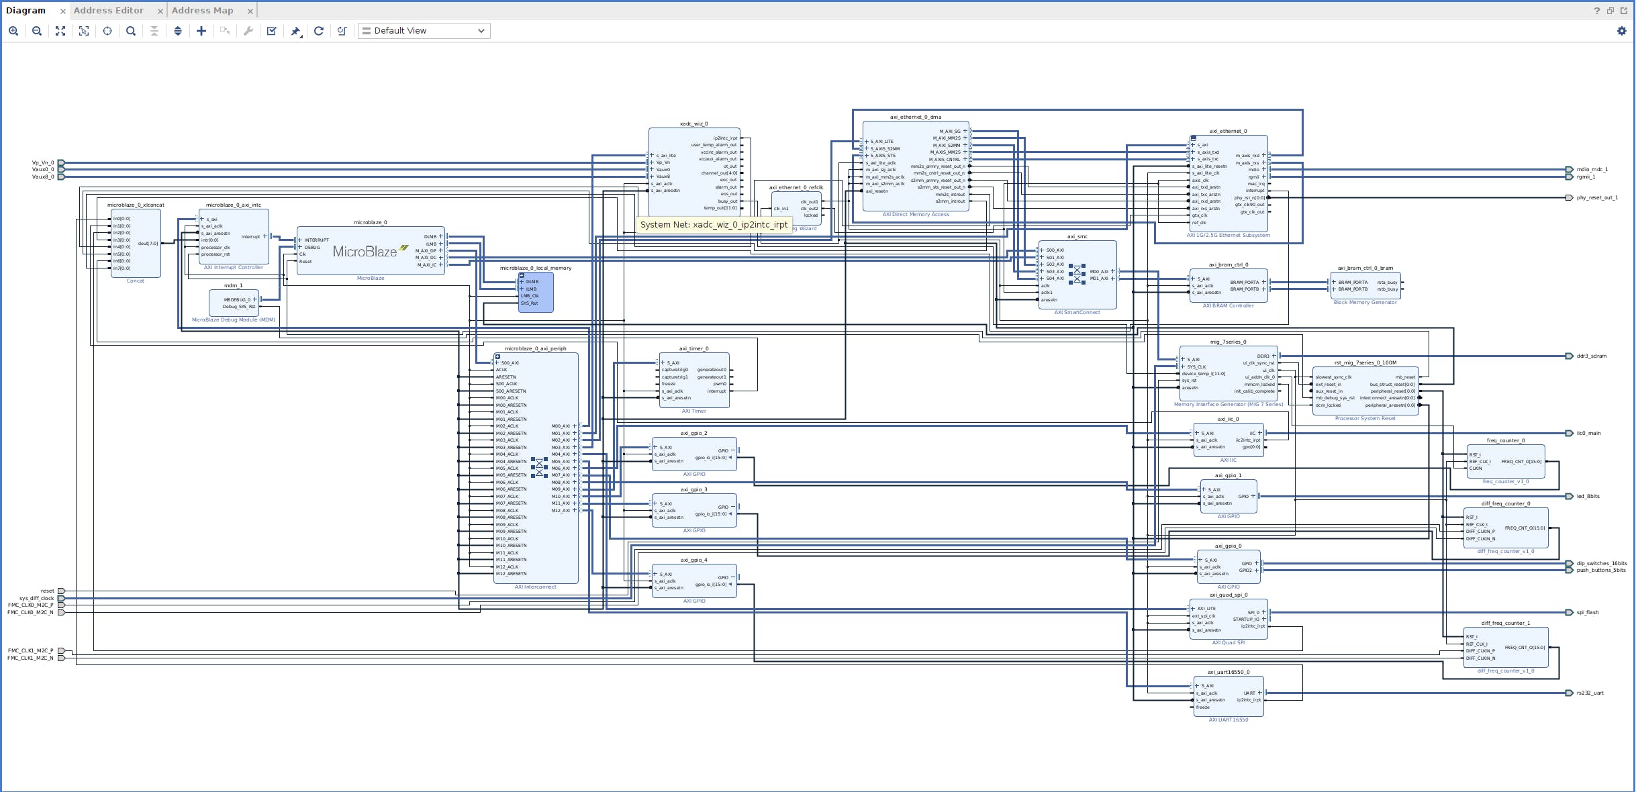Image resolution: width=1636 pixels, height=792 pixels.
Task: Click the rst_mig_7series_0_100M block name
Action: click(1365, 362)
